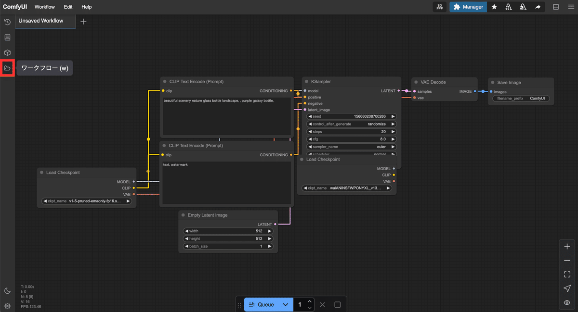Open the workflows folder sidebar icon
Screen dimensions: 578x312
[x=7, y=68]
